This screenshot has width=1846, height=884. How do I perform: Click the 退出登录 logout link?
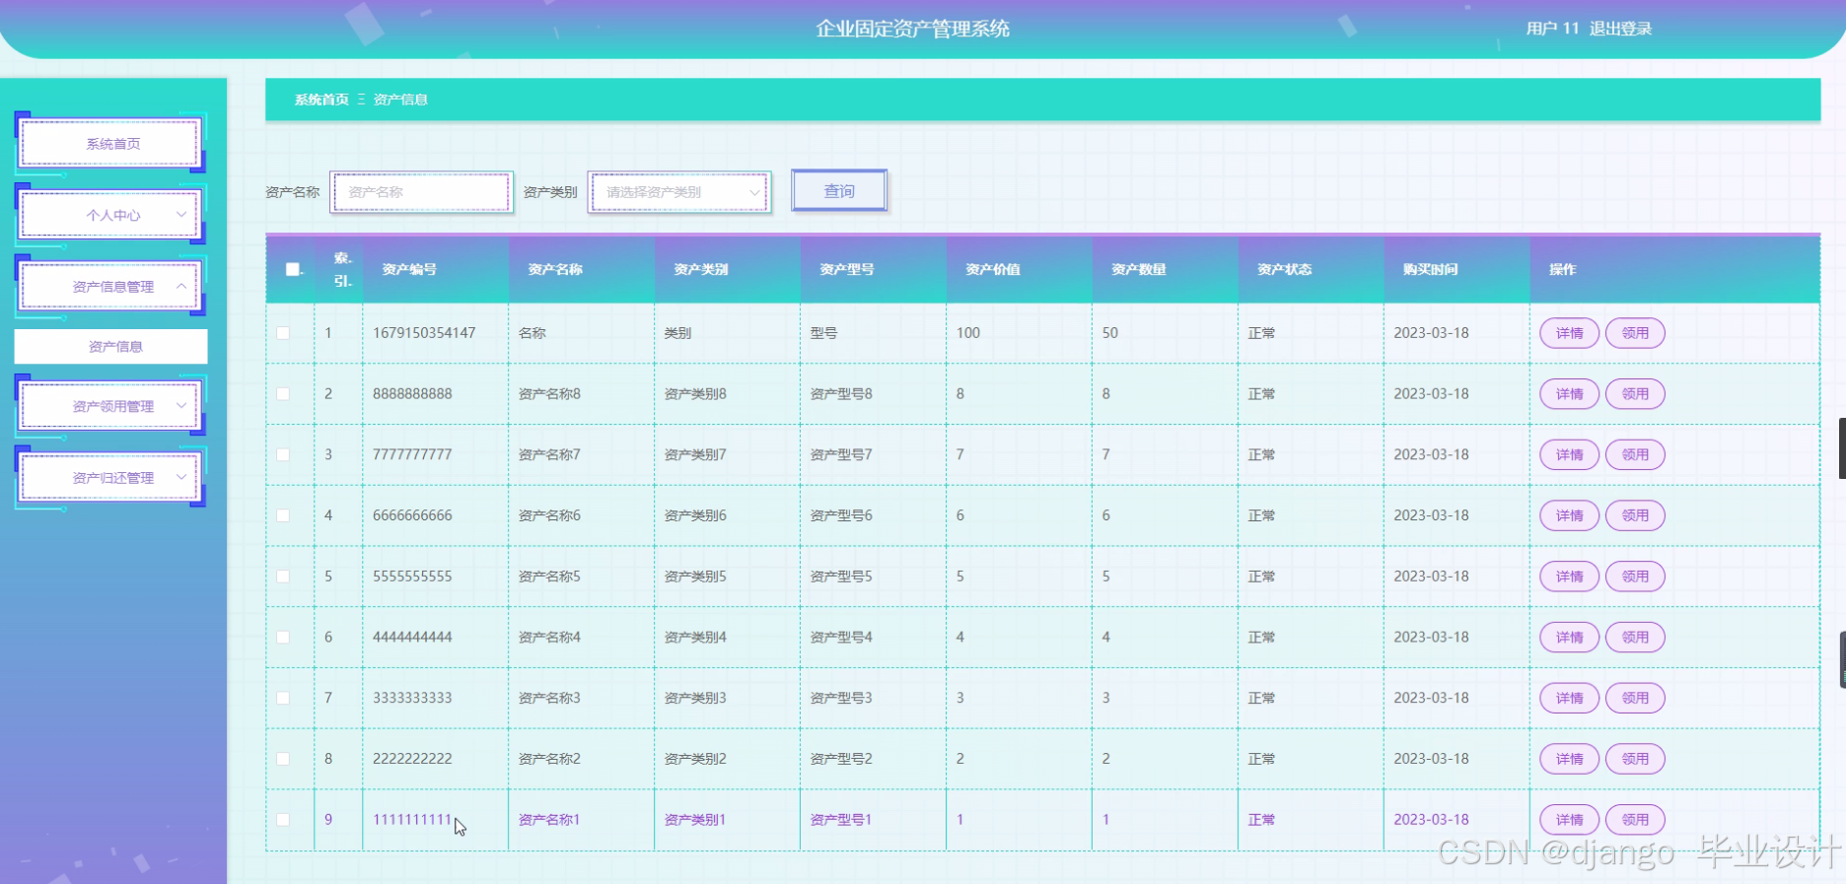tap(1620, 29)
